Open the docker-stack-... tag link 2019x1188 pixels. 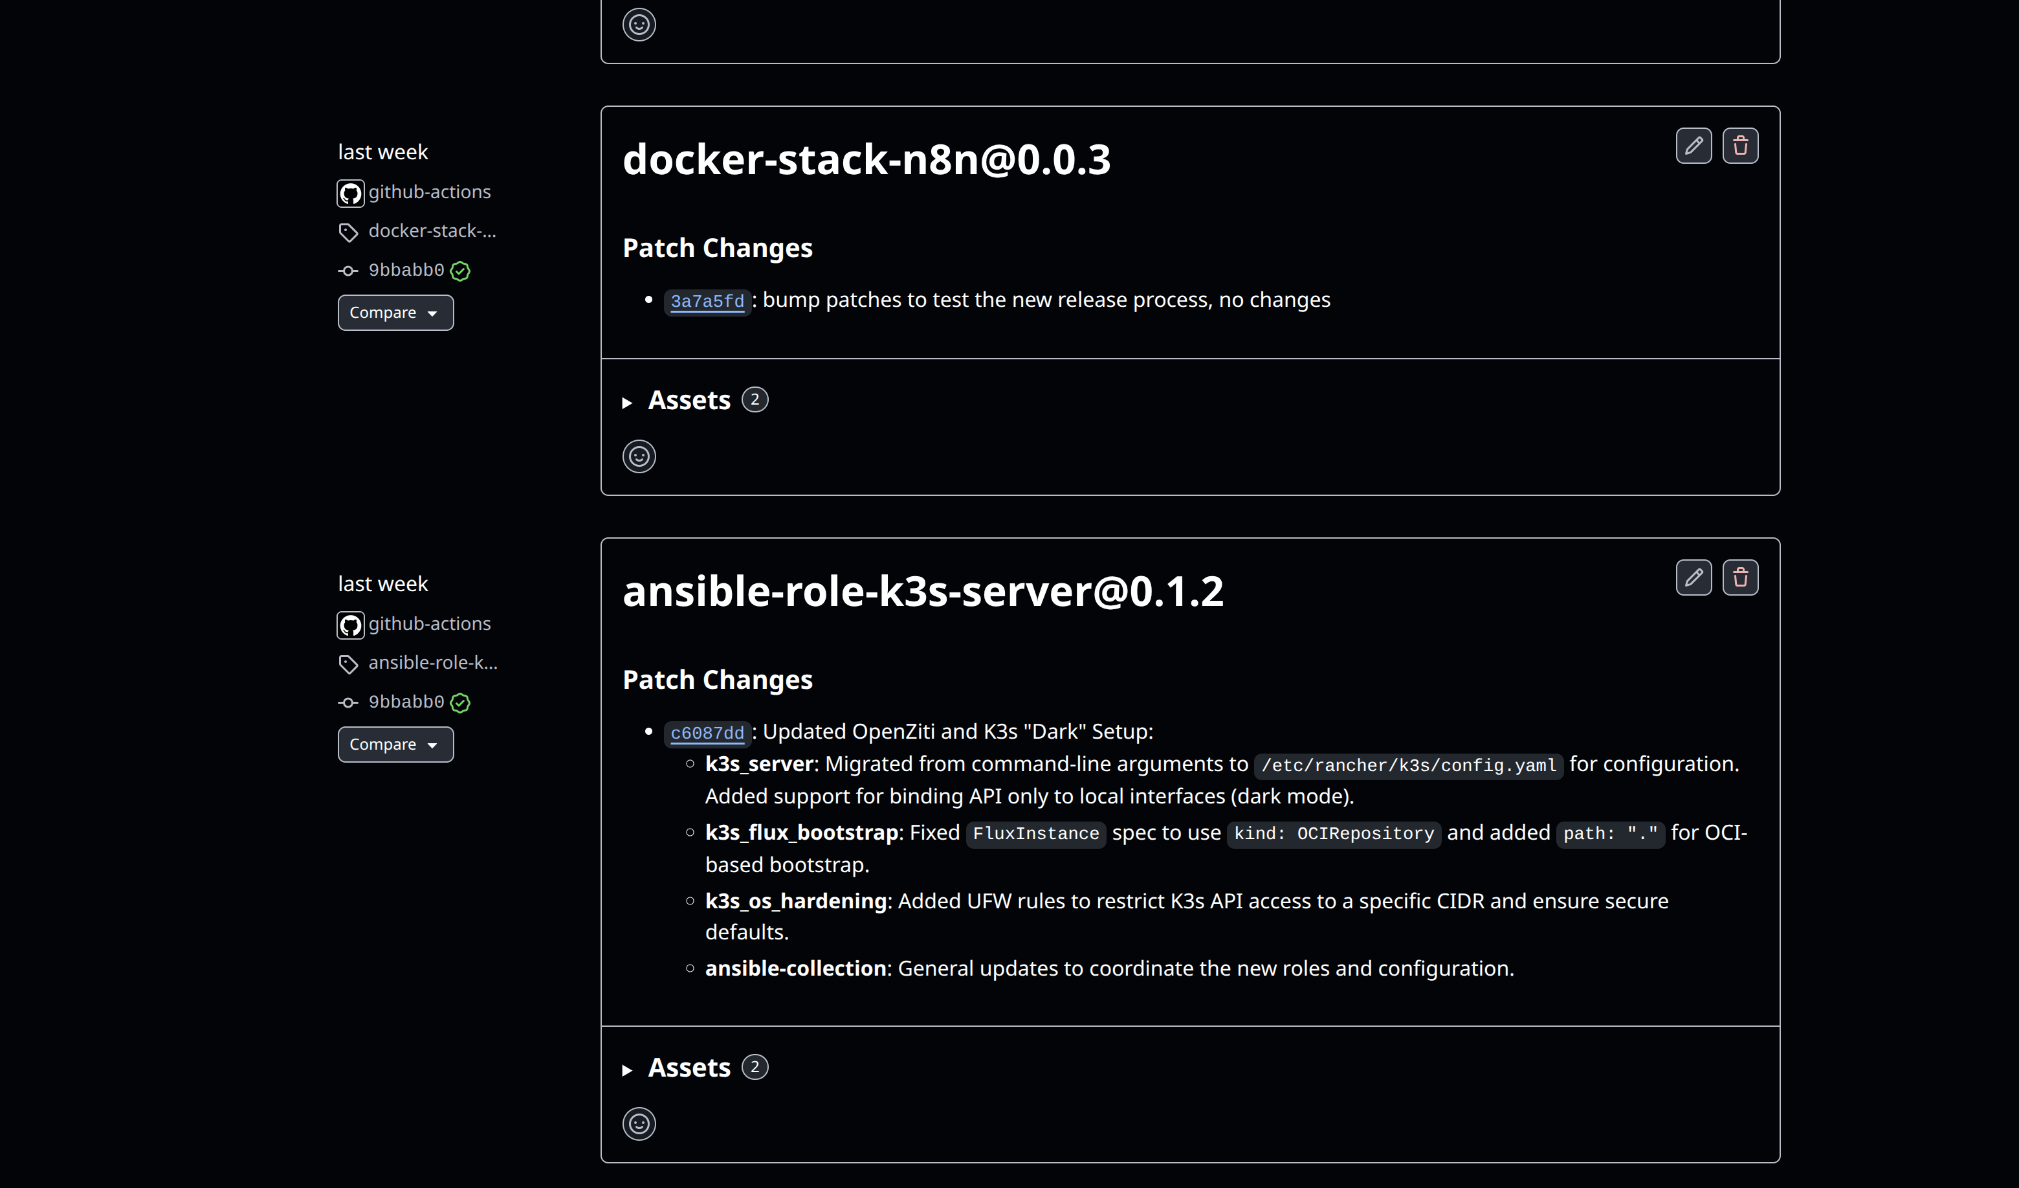(433, 231)
